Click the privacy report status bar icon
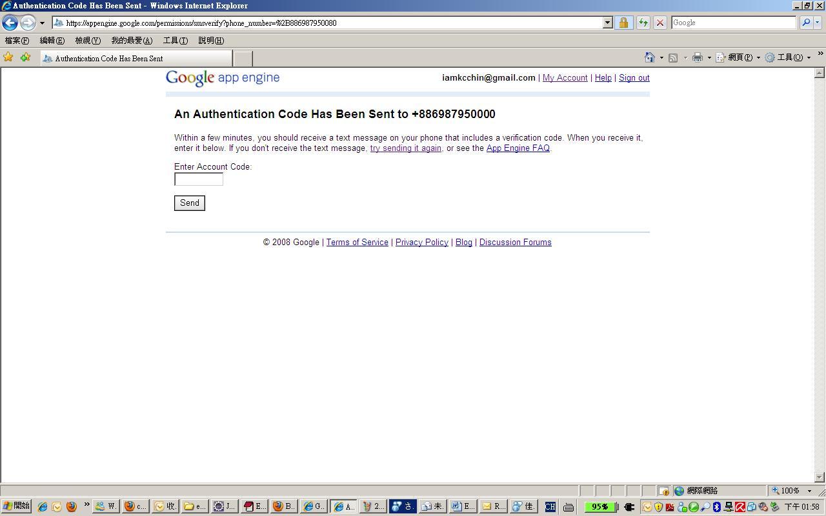This screenshot has width=826, height=516. (x=664, y=491)
